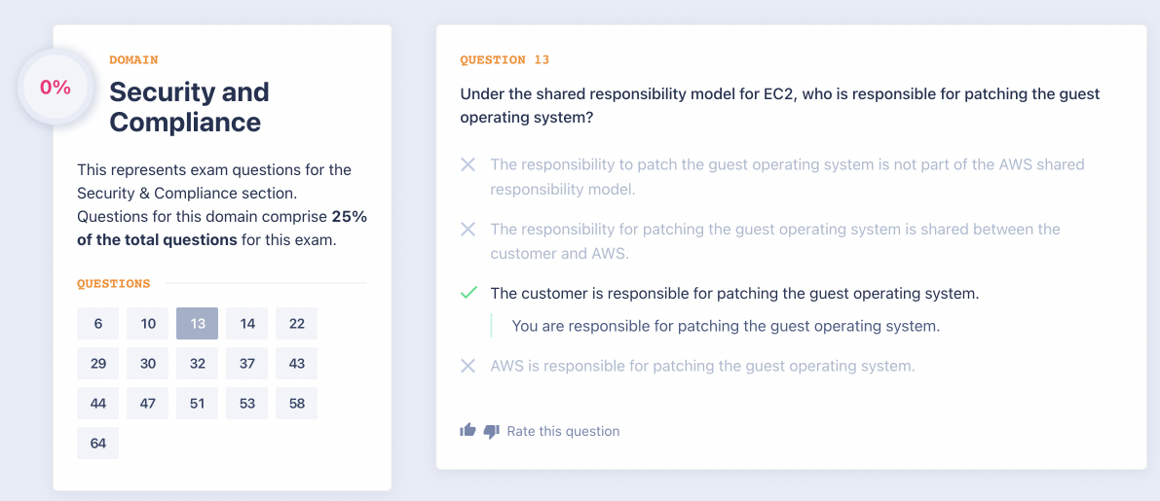
Task: Jump to question 14
Action: [247, 324]
